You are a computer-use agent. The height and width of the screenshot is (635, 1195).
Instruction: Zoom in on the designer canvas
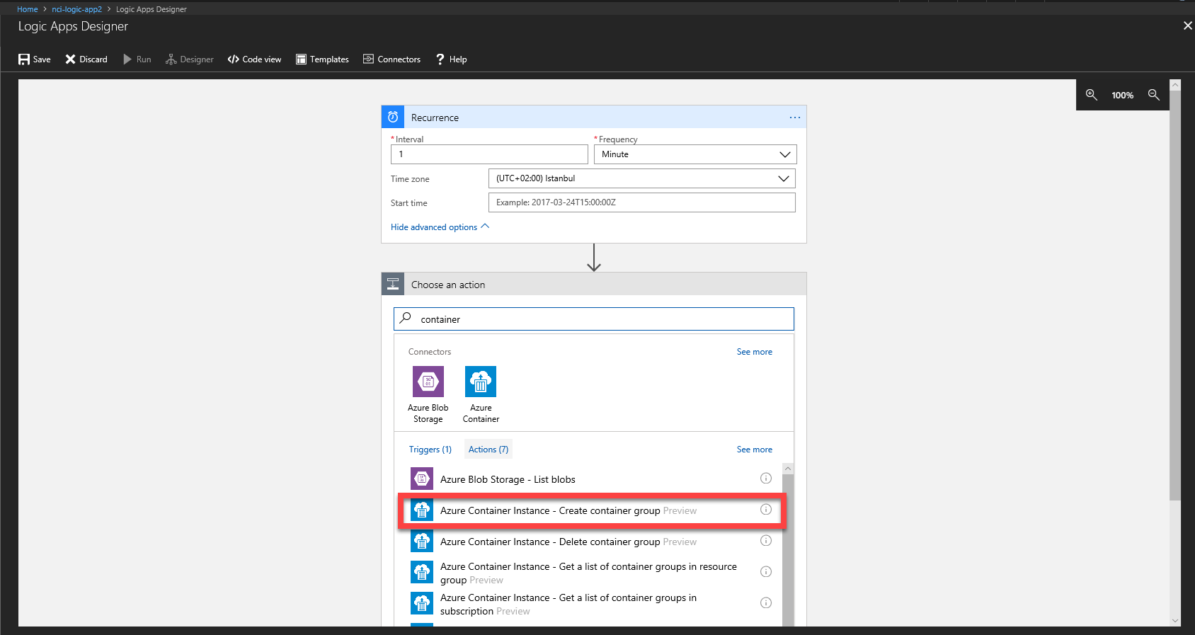pyautogui.click(x=1092, y=95)
